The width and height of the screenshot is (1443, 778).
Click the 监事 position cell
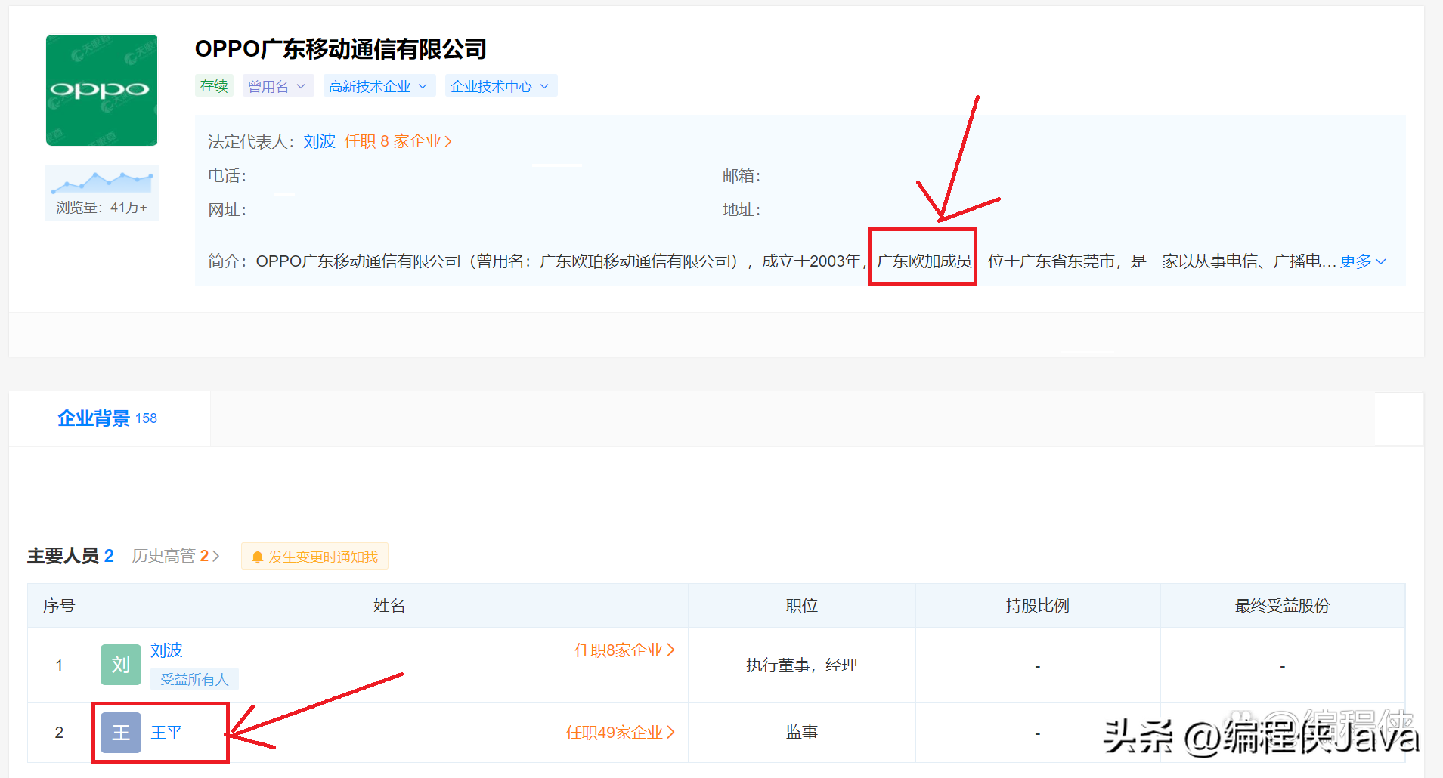click(x=802, y=733)
